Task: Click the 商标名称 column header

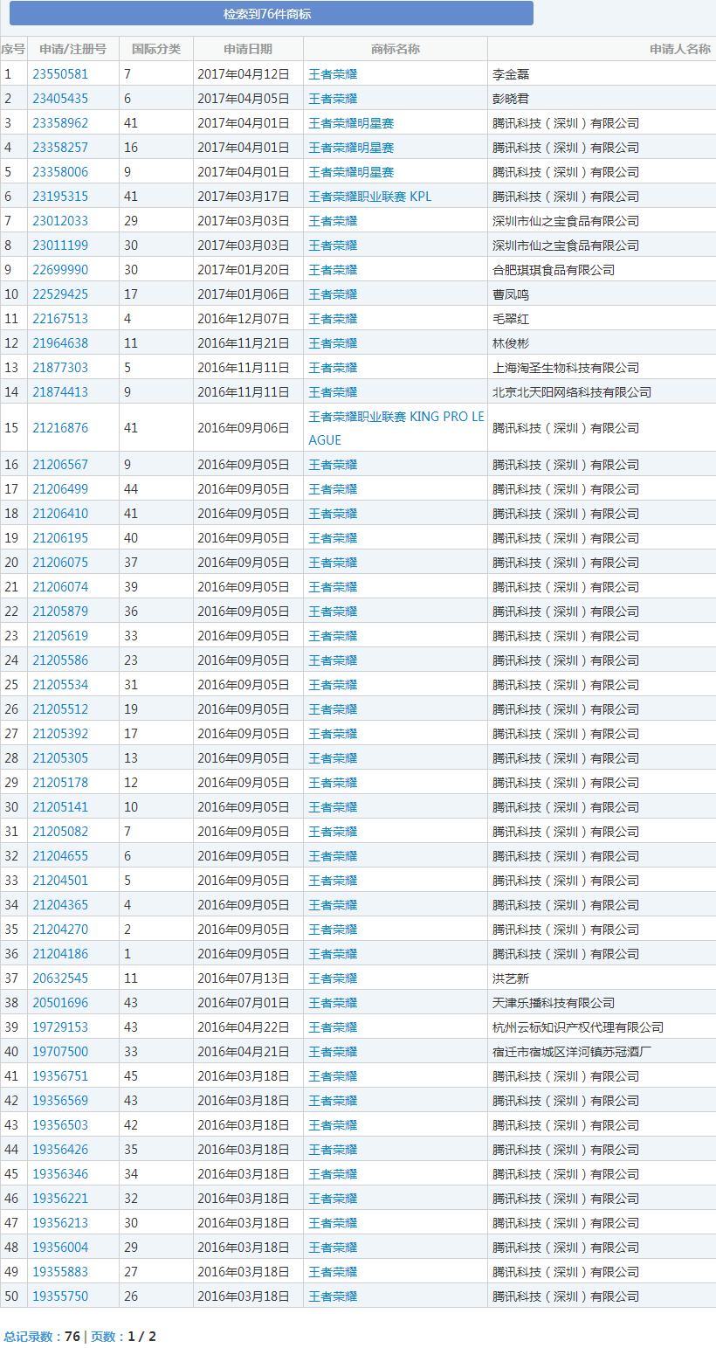Action: point(396,49)
